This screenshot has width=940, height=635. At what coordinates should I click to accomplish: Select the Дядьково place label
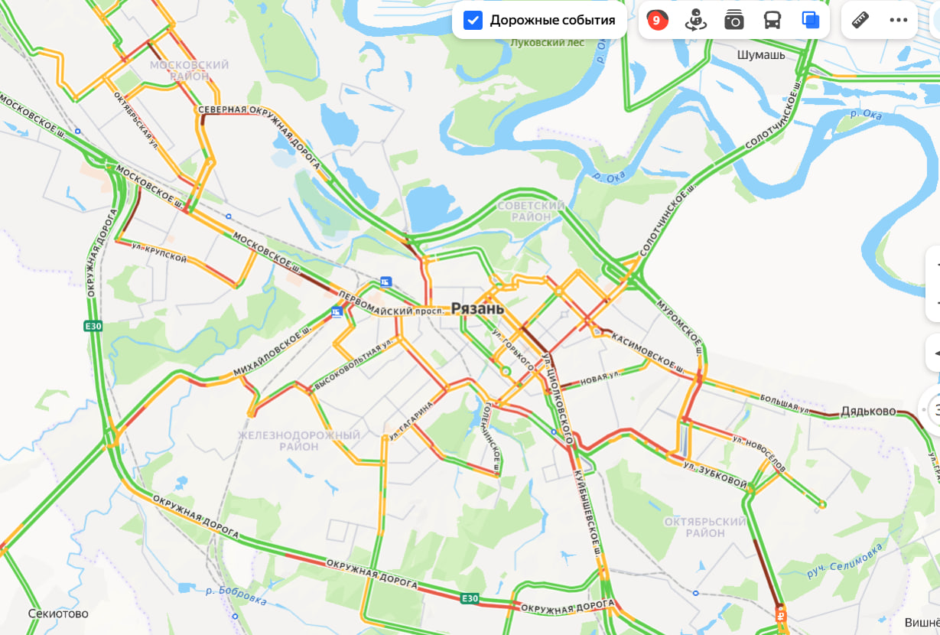[868, 411]
